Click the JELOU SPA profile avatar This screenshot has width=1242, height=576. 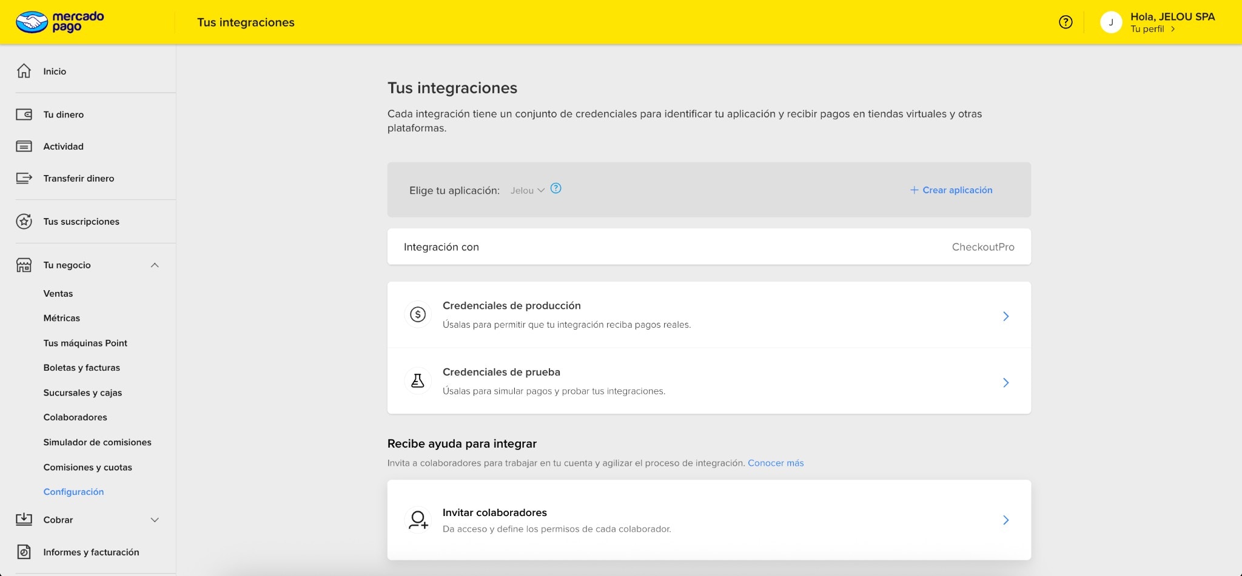(1112, 22)
